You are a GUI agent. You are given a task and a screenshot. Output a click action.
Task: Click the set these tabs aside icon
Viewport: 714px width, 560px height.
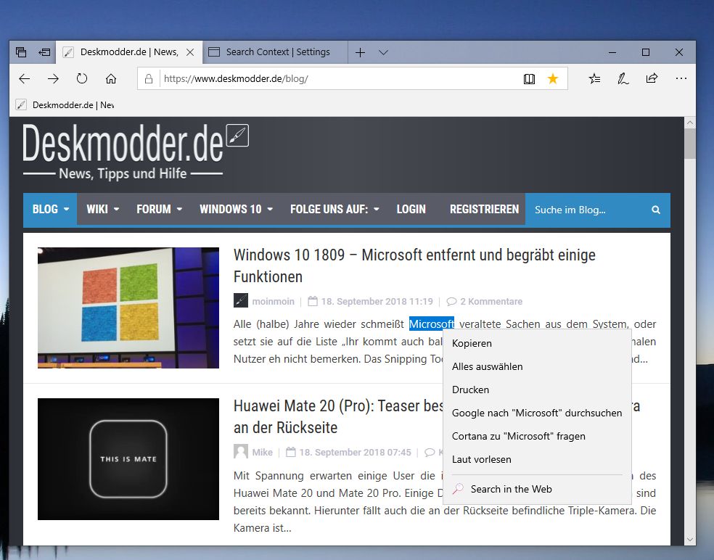click(44, 52)
